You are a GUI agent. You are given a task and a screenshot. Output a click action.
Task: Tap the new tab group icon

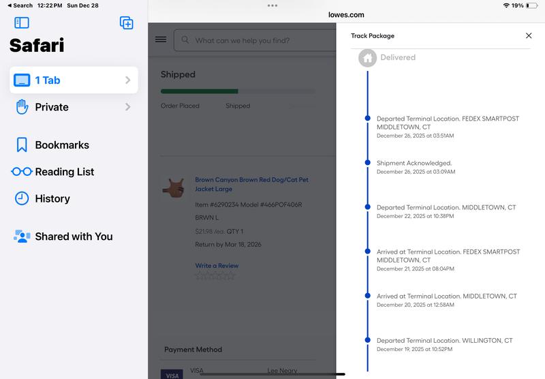click(x=126, y=22)
